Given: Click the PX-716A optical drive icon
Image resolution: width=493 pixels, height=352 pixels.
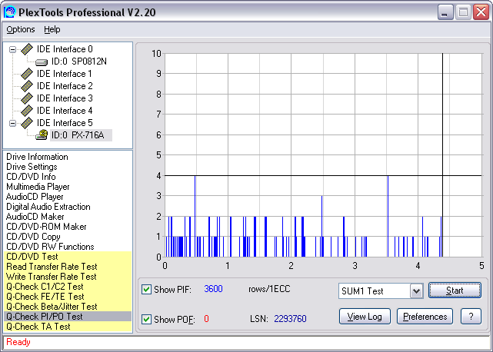Looking at the screenshot, I should [42, 135].
